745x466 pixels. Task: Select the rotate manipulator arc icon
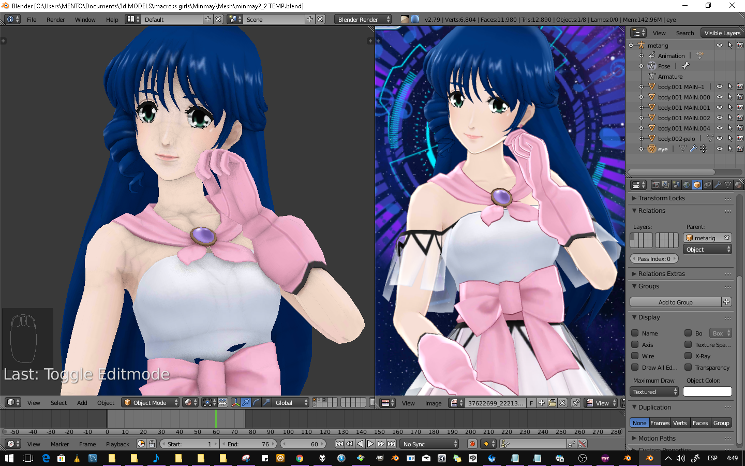tap(257, 402)
